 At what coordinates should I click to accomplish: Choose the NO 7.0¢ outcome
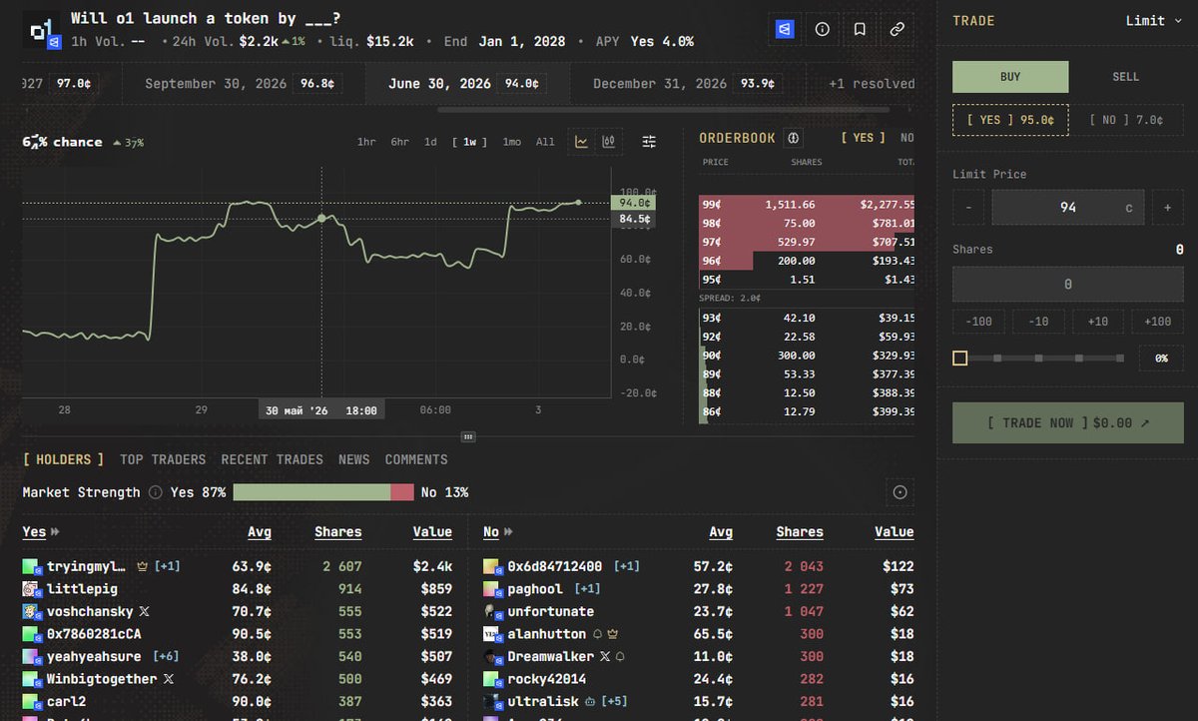pos(1125,120)
